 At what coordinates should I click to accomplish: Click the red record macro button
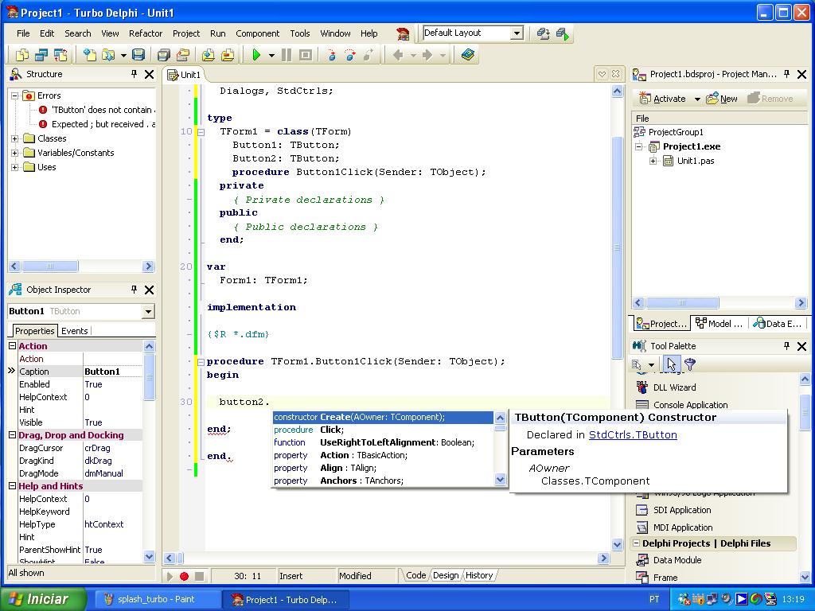(x=184, y=576)
